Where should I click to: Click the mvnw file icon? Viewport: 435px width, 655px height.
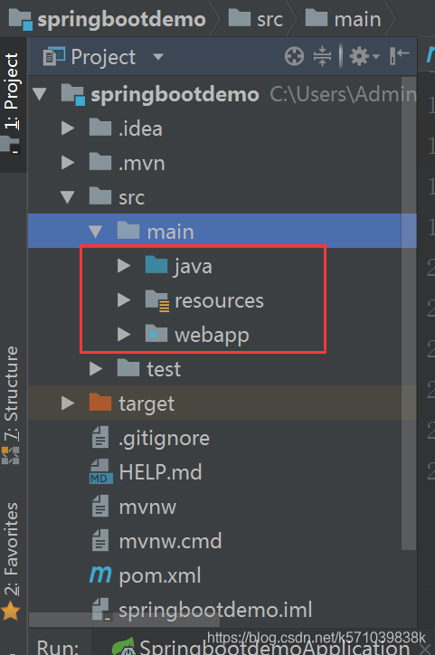pos(100,507)
